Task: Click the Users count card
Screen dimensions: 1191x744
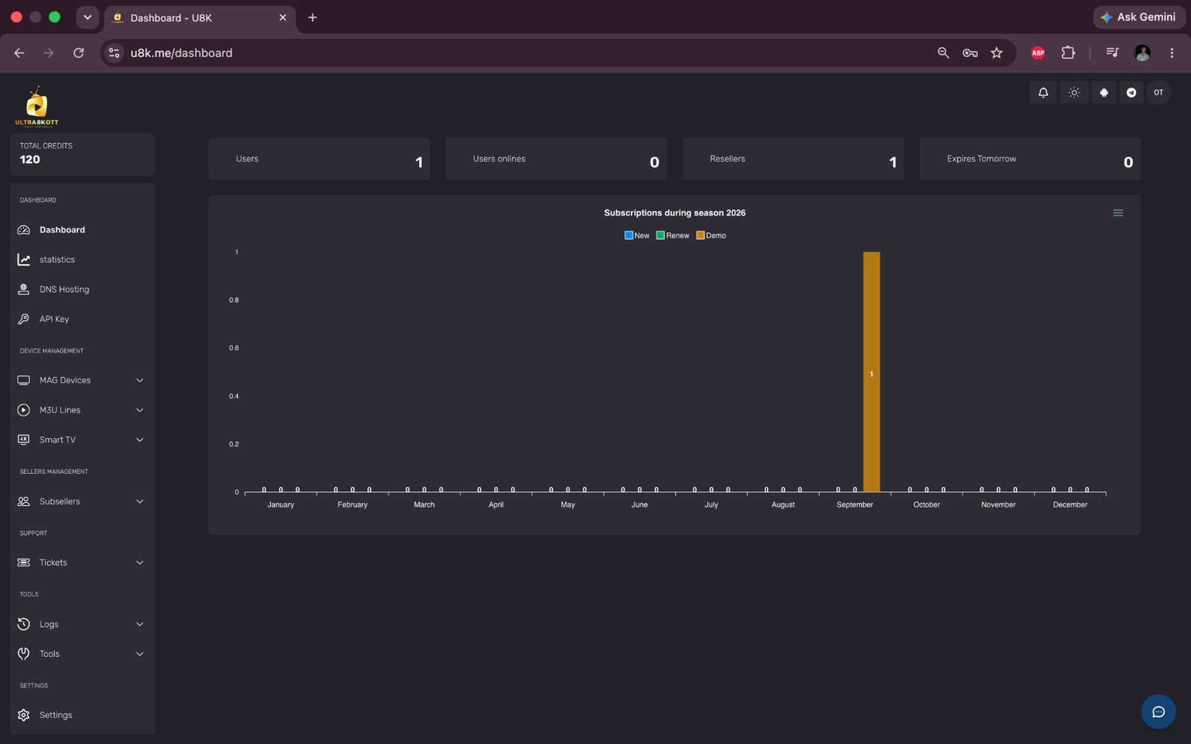Action: (x=319, y=158)
